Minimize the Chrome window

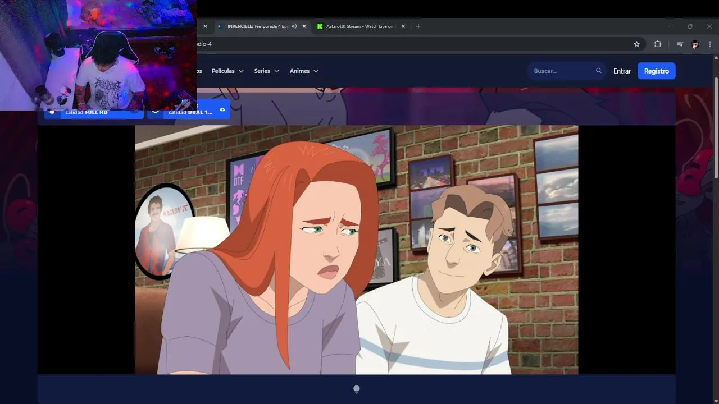pos(671,26)
